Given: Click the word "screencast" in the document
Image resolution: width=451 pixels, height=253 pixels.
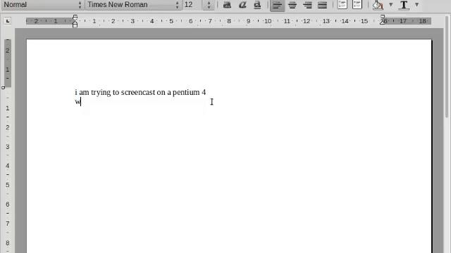Looking at the screenshot, I should point(138,92).
